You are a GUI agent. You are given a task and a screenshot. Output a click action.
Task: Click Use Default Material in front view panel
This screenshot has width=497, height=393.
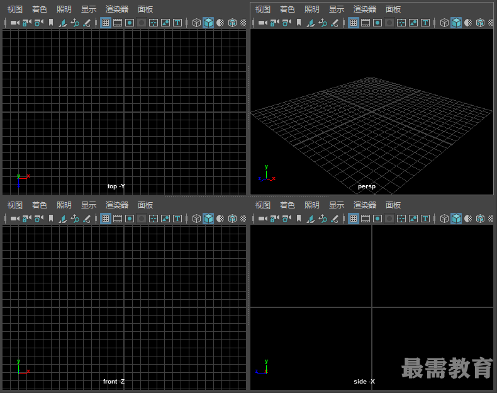220,219
